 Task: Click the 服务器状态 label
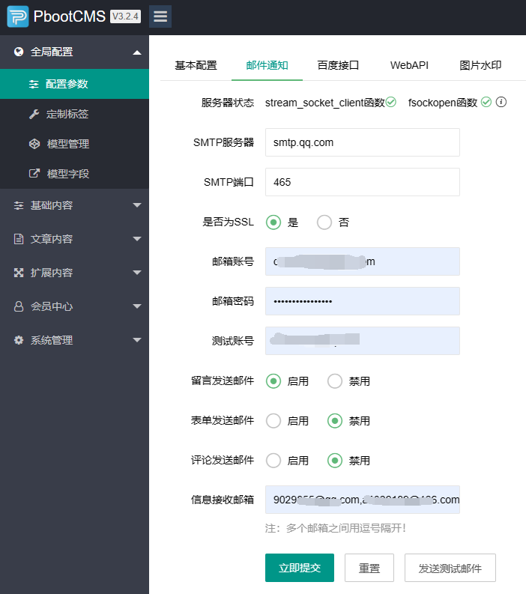tap(227, 103)
